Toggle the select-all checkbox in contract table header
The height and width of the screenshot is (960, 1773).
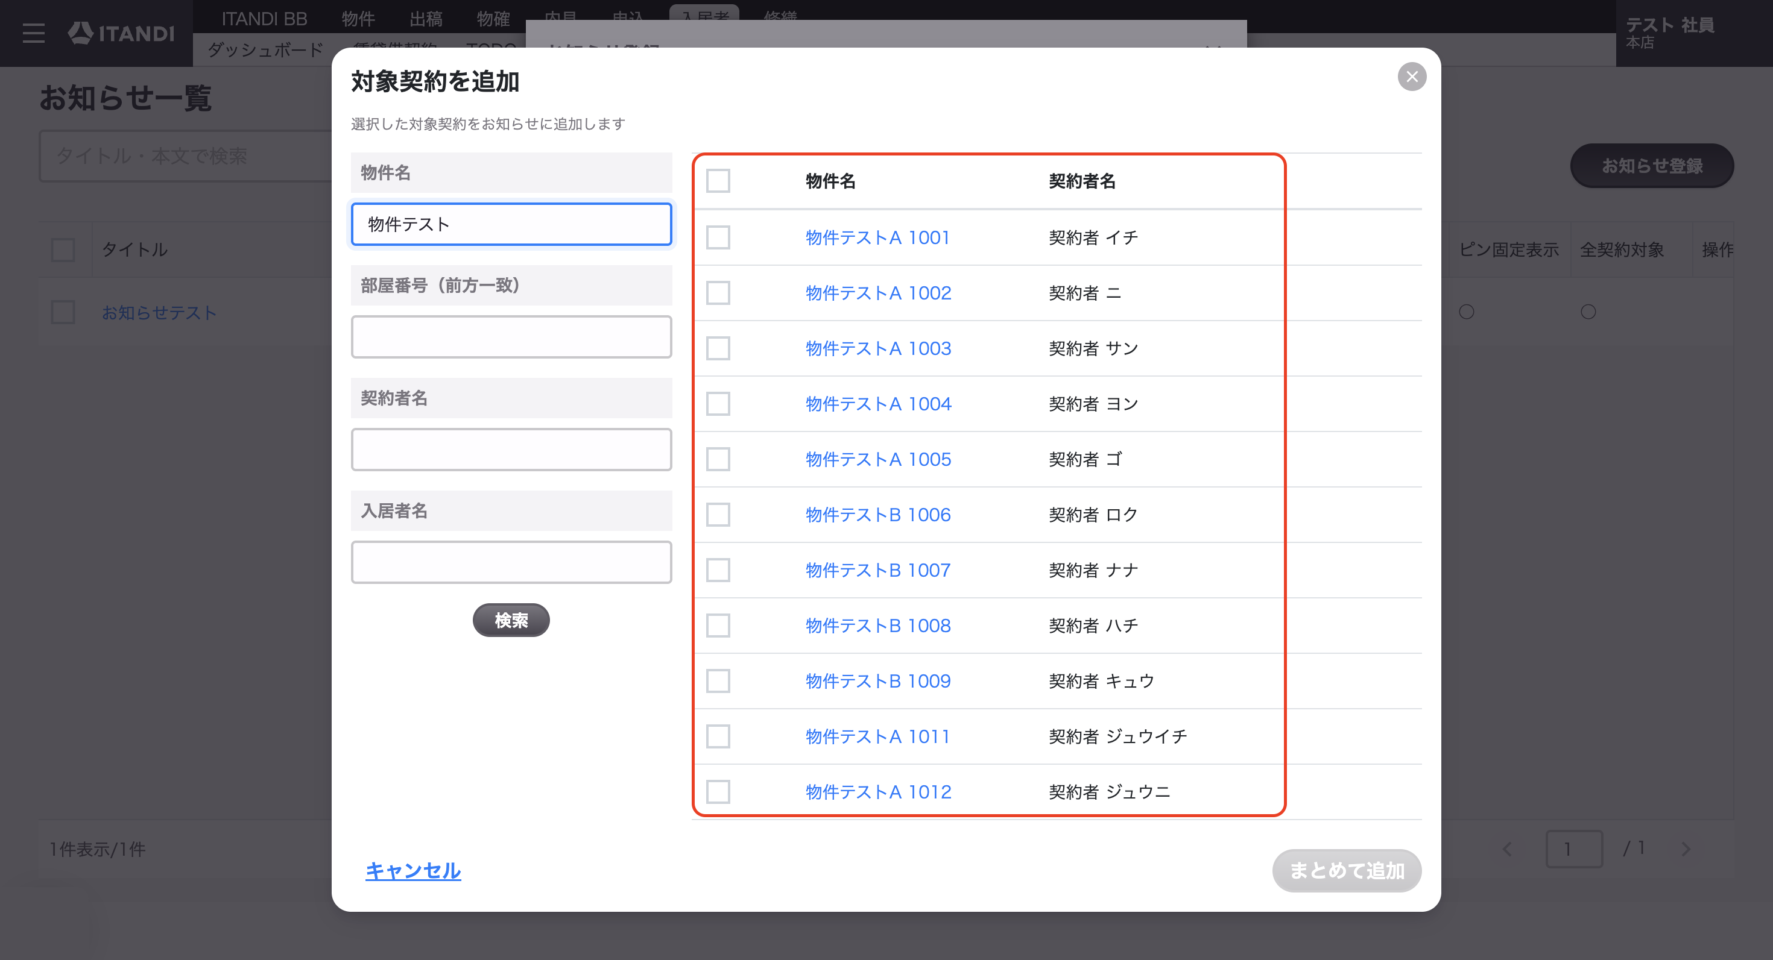(718, 181)
